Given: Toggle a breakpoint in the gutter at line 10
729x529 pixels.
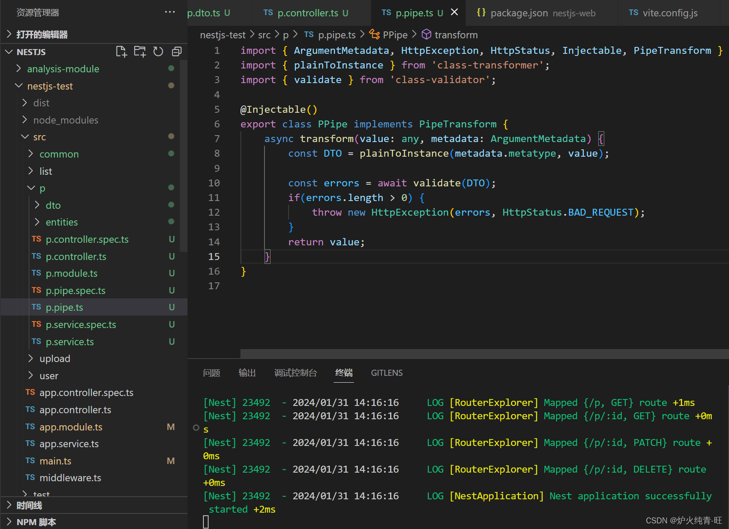Looking at the screenshot, I should [x=202, y=183].
